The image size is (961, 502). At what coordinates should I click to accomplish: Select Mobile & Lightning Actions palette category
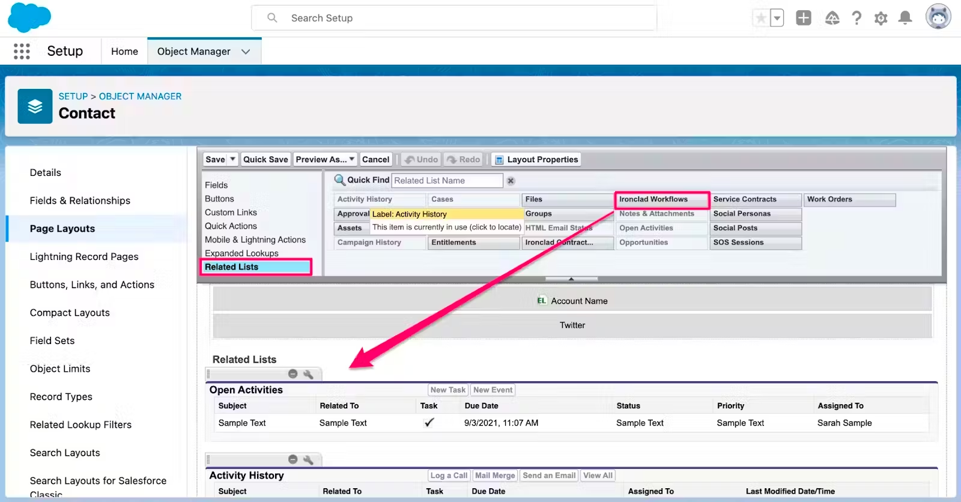click(255, 240)
